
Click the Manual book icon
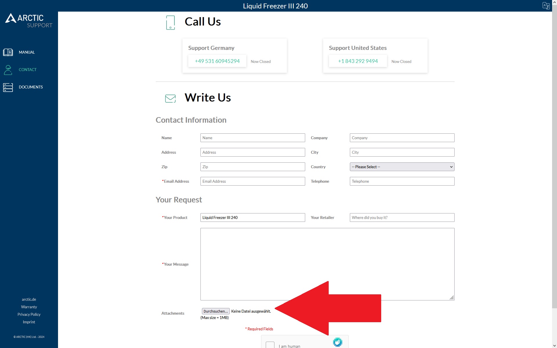point(8,52)
